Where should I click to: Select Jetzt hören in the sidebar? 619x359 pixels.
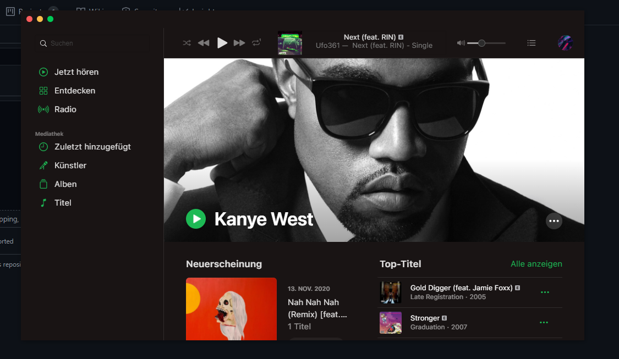pyautogui.click(x=75, y=71)
